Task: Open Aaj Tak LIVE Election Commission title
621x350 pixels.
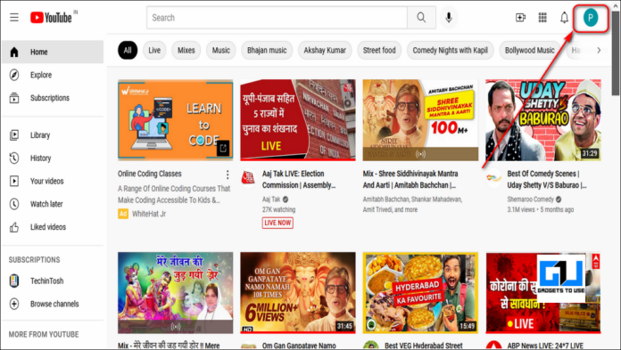Action: [299, 179]
